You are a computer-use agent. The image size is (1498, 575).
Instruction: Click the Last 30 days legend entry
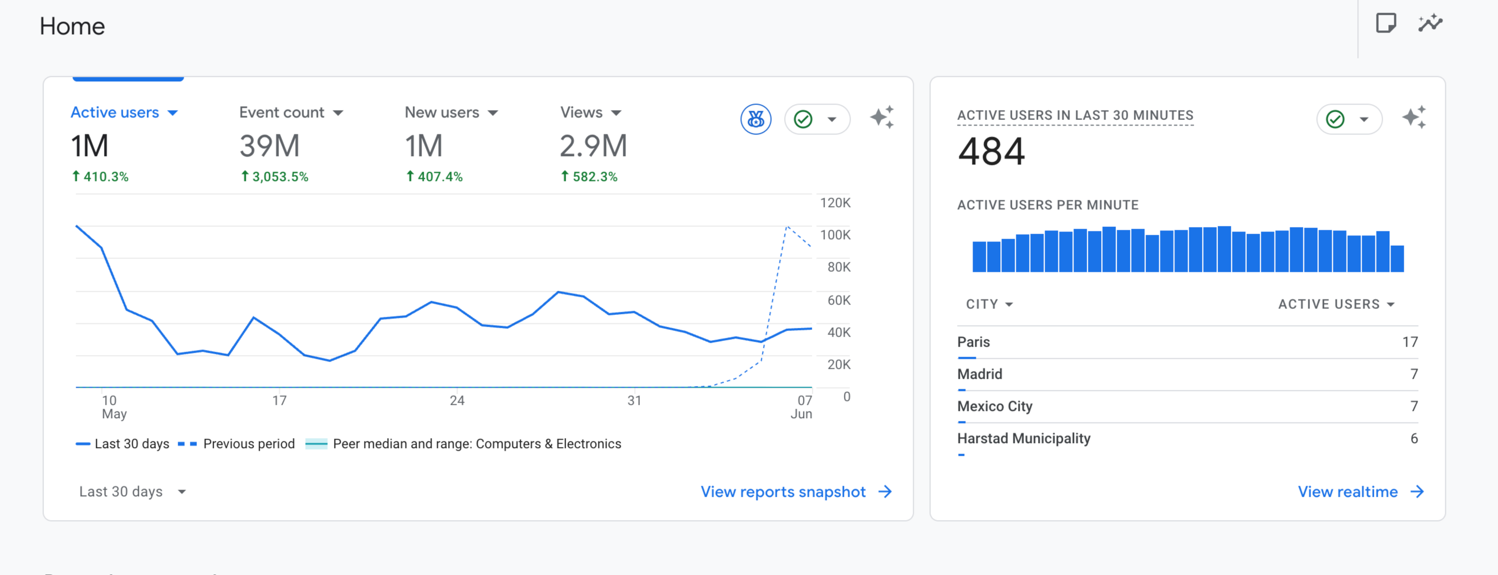pos(122,444)
